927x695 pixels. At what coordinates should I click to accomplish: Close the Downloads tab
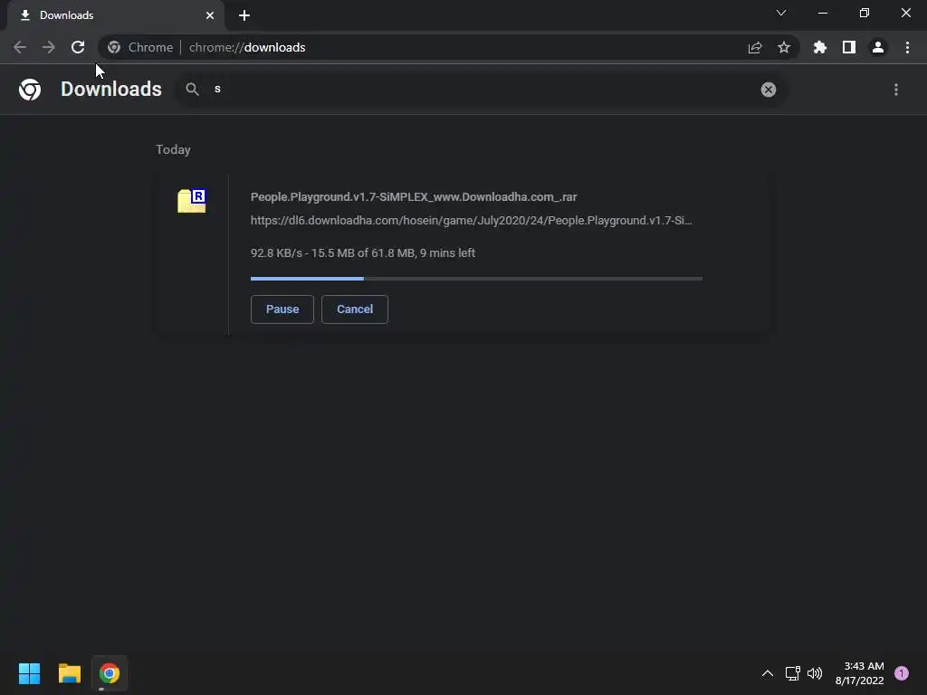coord(210,15)
